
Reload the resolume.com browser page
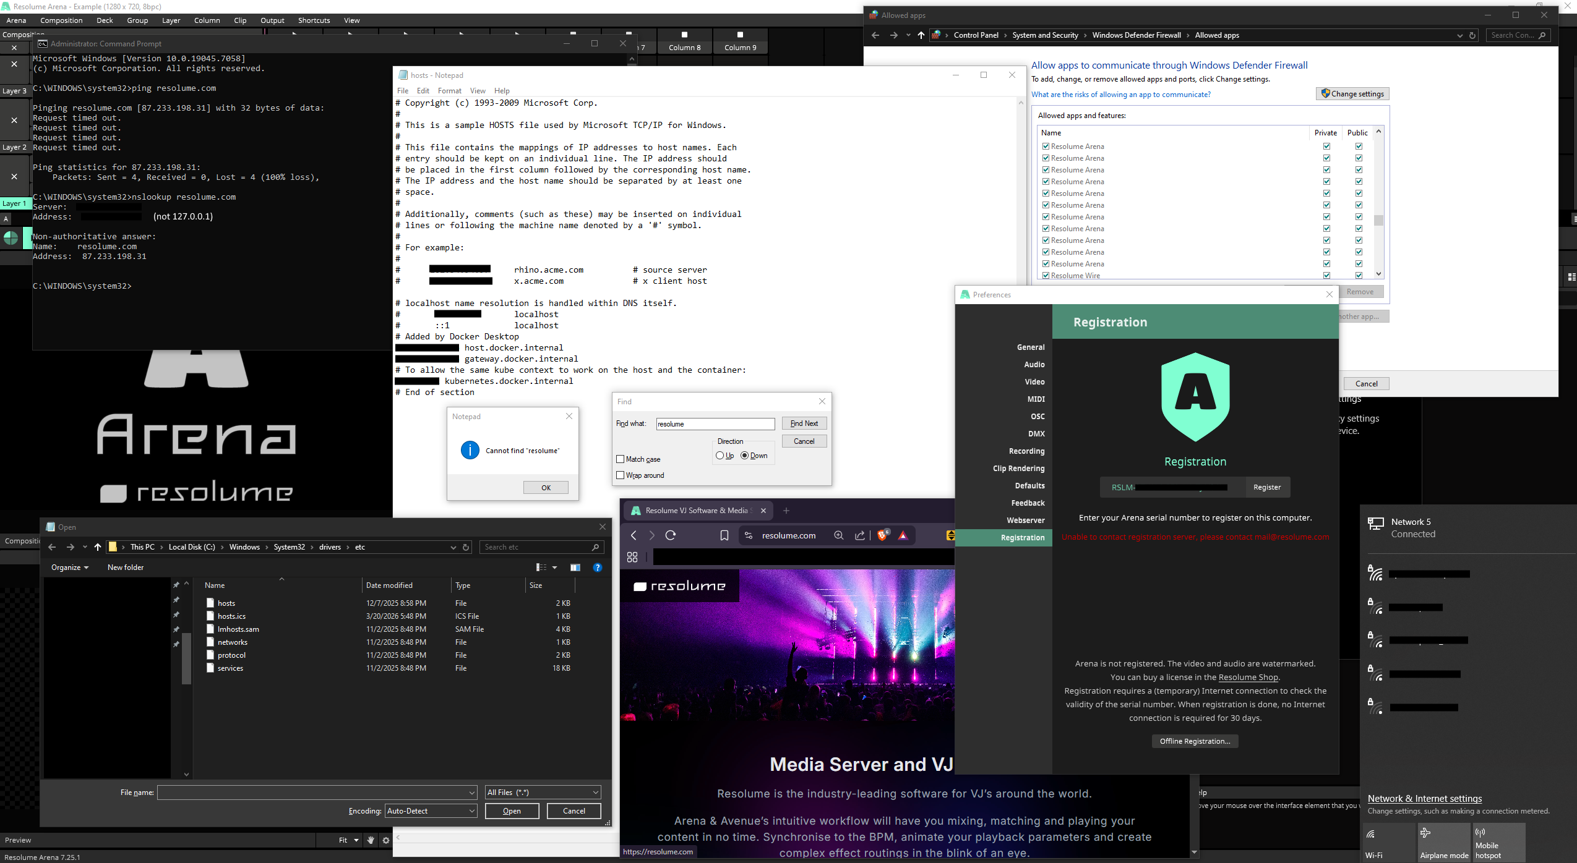[x=671, y=535]
